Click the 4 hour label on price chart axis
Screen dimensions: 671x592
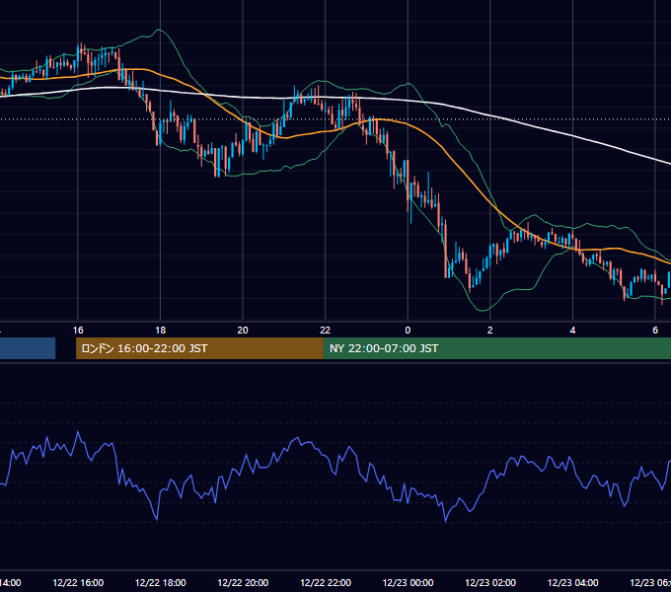pyautogui.click(x=572, y=331)
